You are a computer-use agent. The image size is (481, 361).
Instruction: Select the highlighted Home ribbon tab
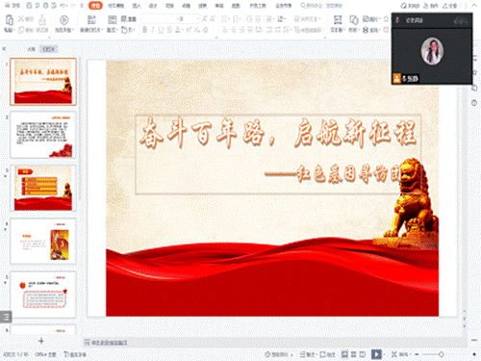pos(95,6)
